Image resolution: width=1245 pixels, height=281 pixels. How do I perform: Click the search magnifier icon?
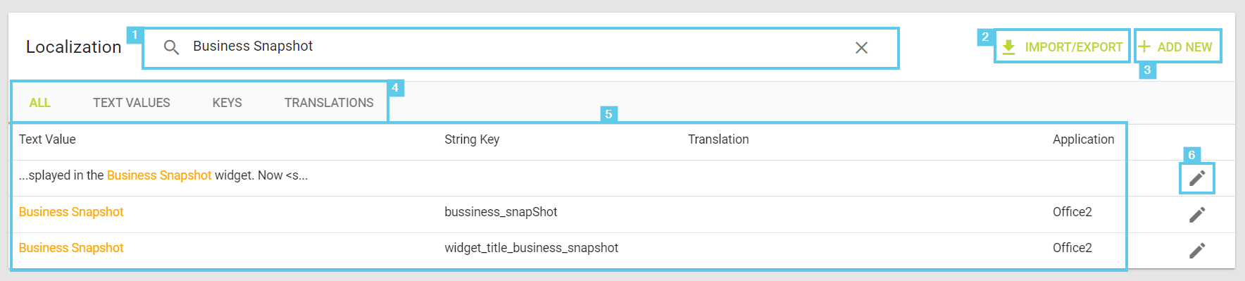click(x=171, y=47)
